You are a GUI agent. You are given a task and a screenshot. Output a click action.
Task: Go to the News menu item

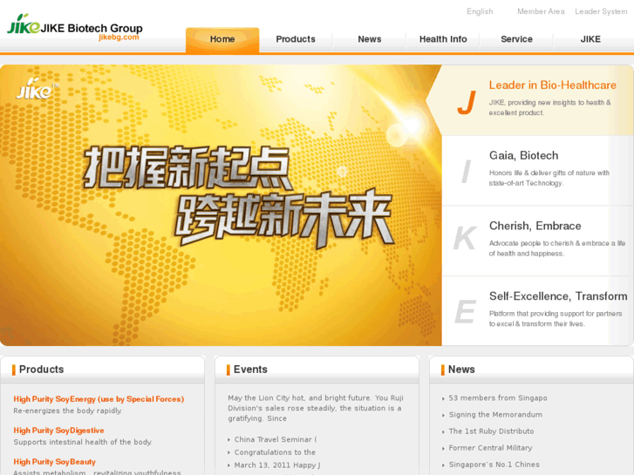click(x=370, y=39)
